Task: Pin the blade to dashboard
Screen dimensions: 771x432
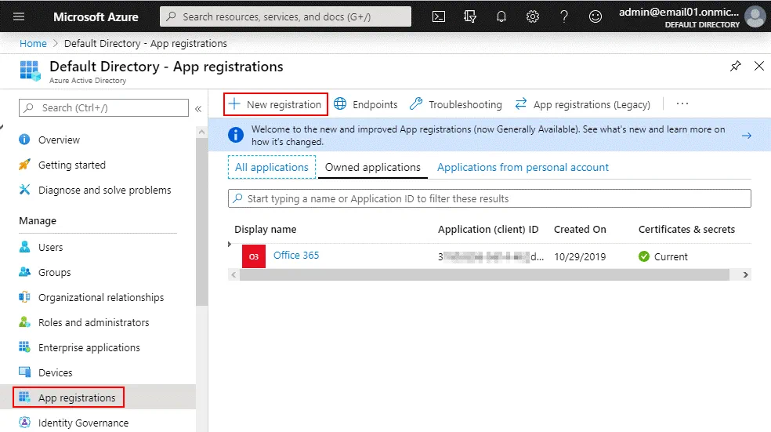Action: (x=735, y=66)
